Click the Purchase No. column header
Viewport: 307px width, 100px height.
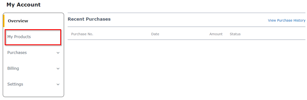pos(82,34)
